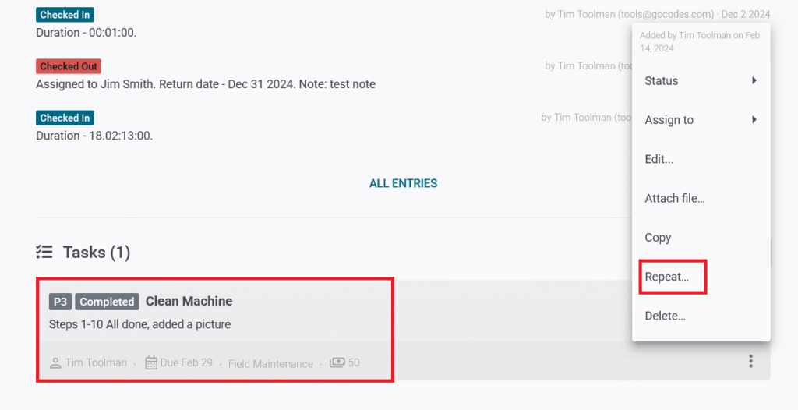This screenshot has height=410, width=798.
Task: Click the person icon beside Tim Toolman
Action: (55, 363)
